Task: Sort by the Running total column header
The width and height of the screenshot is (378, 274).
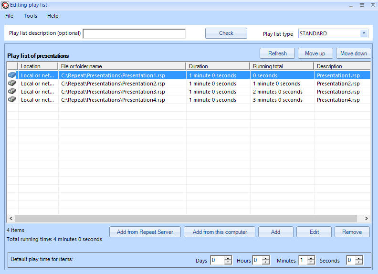Action: [282, 66]
